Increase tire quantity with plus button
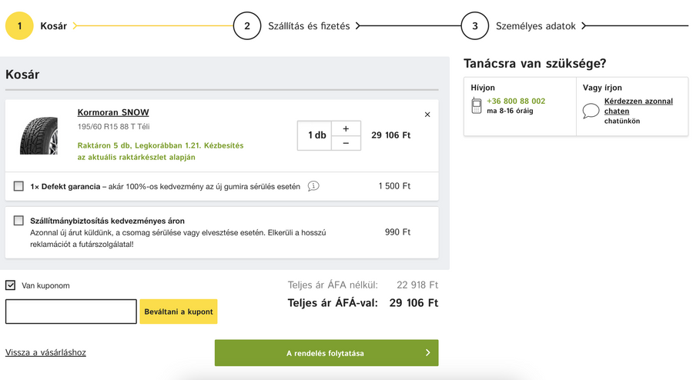Viewport: 693px width, 380px height. pos(346,128)
